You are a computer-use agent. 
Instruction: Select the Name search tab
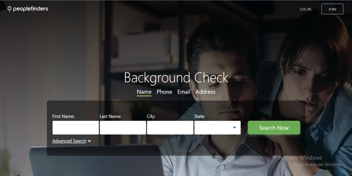(x=144, y=92)
